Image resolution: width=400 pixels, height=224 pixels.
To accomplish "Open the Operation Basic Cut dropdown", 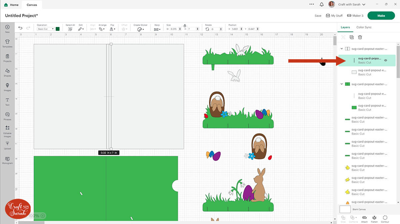I will pos(46,29).
